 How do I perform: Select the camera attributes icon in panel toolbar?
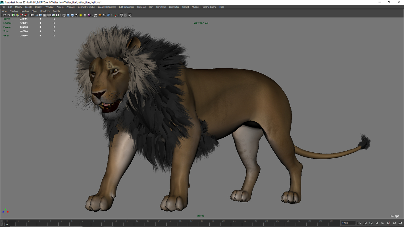coord(8,15)
